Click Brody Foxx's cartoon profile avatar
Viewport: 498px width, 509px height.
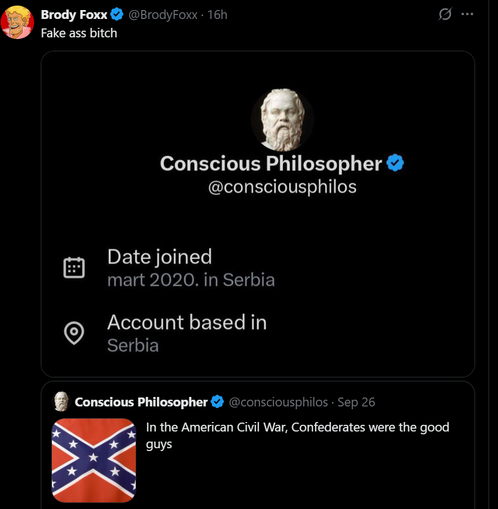tap(17, 22)
